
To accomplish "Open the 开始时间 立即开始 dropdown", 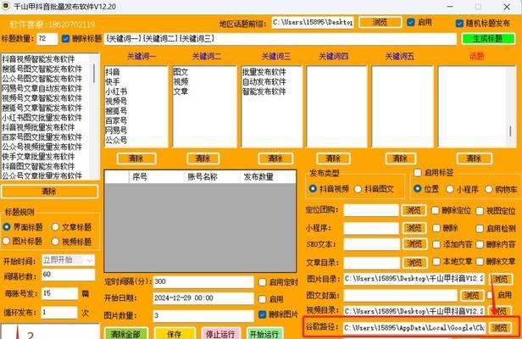I will pyautogui.click(x=69, y=260).
